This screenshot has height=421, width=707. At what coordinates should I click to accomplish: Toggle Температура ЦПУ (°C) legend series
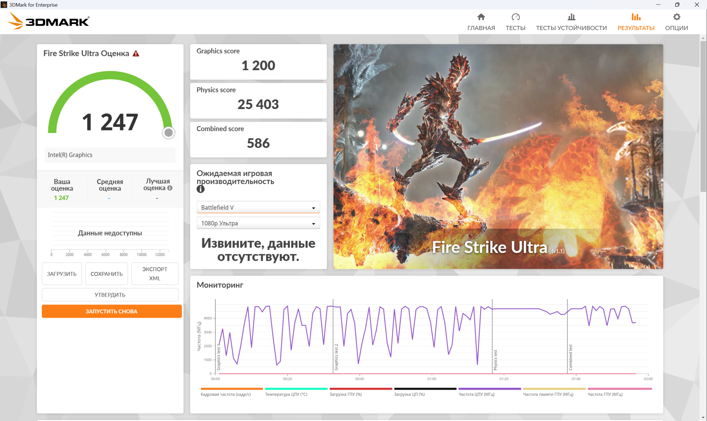tap(286, 394)
